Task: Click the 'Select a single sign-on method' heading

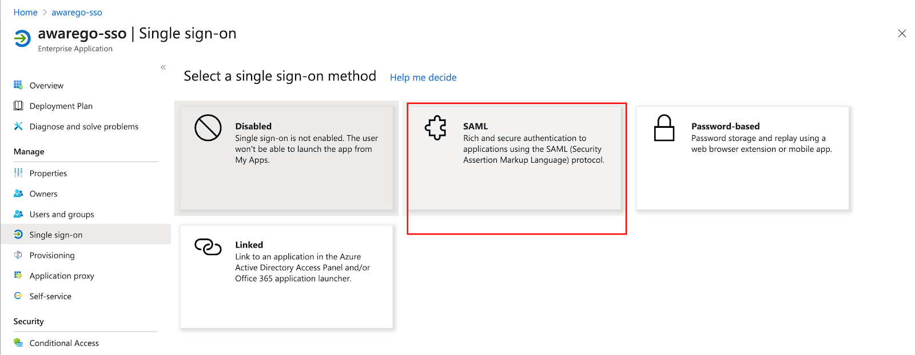Action: coord(280,76)
